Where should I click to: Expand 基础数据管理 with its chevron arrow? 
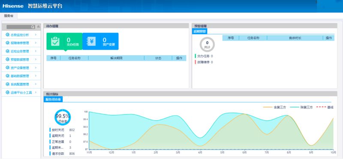[x=36, y=76]
